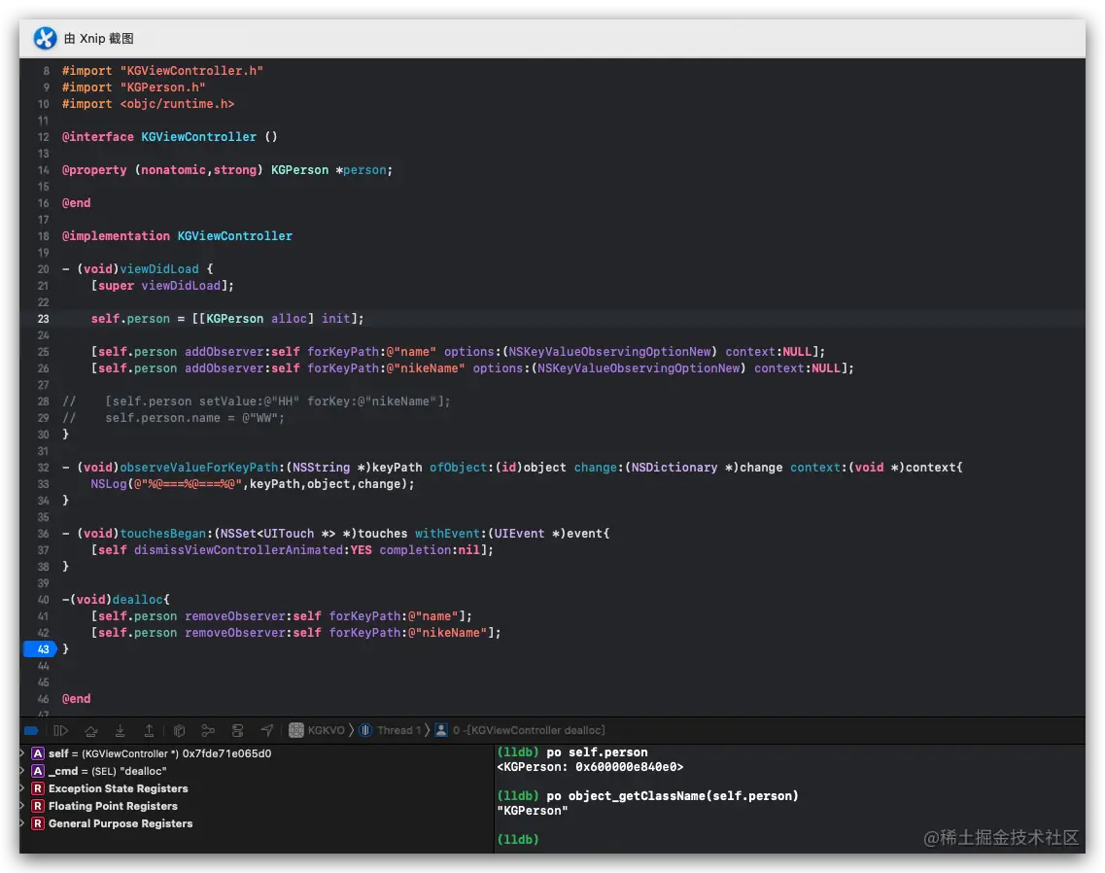
Task: Click @"nikeName" key path in addObserver line
Action: 426,368
